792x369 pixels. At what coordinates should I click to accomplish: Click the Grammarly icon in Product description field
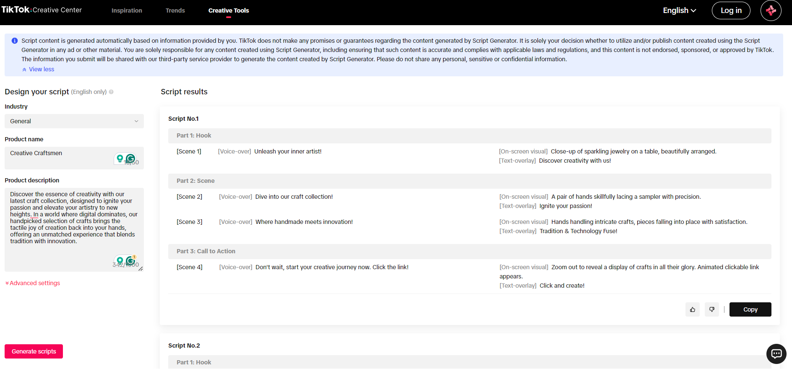131,261
